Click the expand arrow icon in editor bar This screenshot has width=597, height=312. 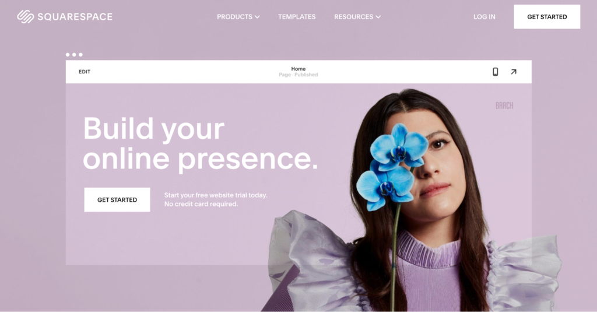[x=514, y=72]
